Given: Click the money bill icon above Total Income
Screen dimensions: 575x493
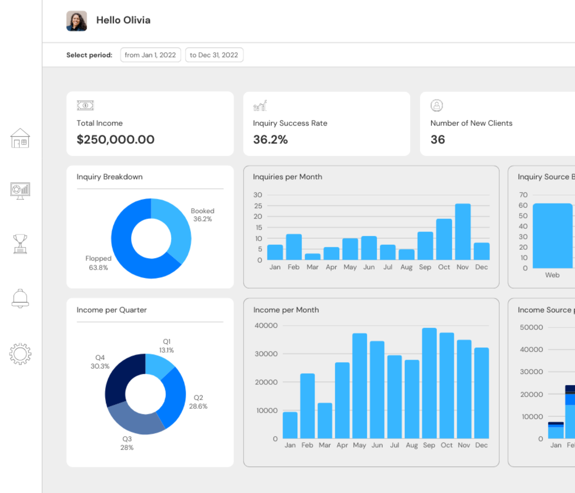Looking at the screenshot, I should click(85, 106).
